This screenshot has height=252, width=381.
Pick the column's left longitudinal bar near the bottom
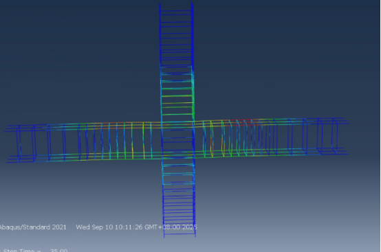pos(164,209)
